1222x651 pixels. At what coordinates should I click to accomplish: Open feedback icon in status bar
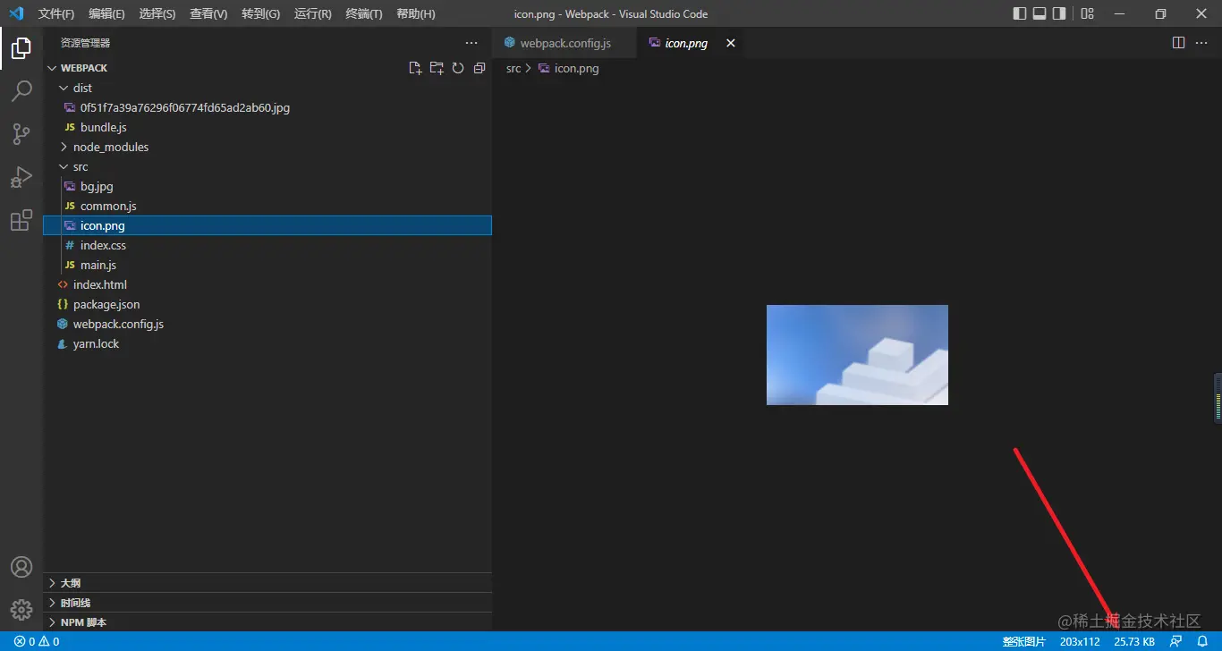click(1176, 641)
